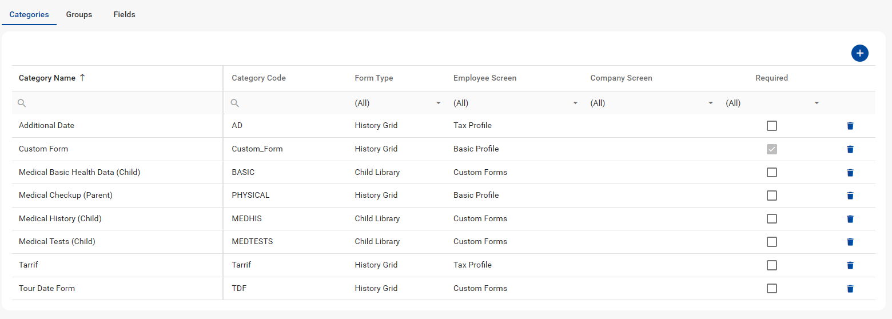Enable Required for Tour Date Form
This screenshot has height=319, width=892.
pyautogui.click(x=772, y=289)
